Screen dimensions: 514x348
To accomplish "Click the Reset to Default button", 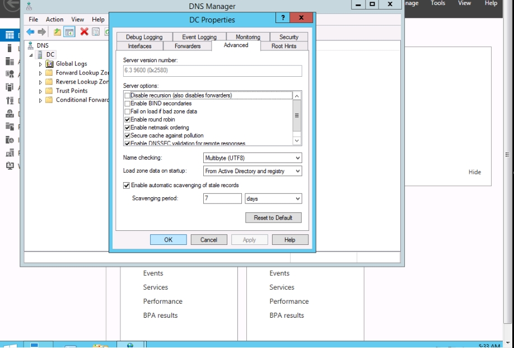I will click(x=273, y=217).
